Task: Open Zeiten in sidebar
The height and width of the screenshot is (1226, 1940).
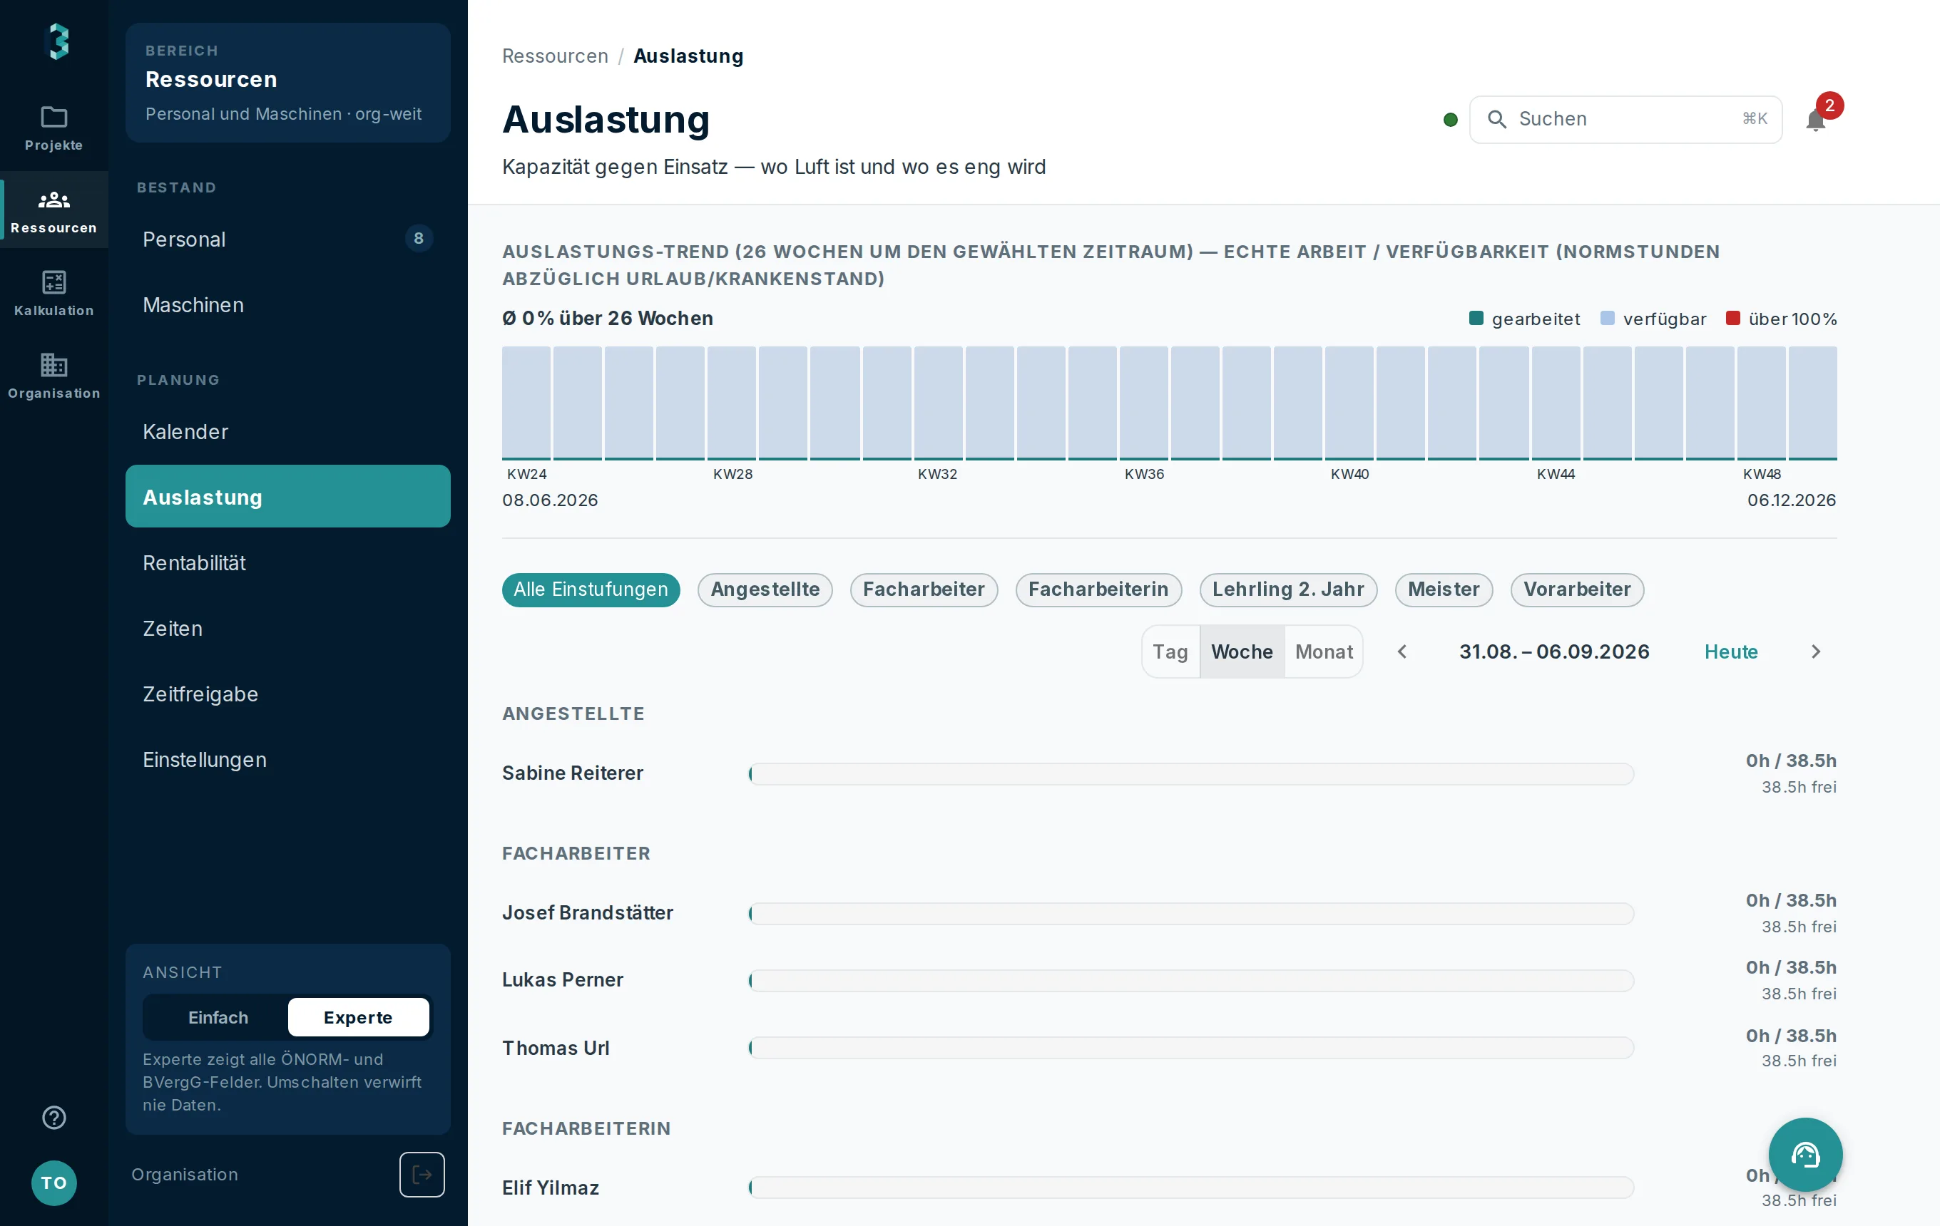Action: coord(287,629)
